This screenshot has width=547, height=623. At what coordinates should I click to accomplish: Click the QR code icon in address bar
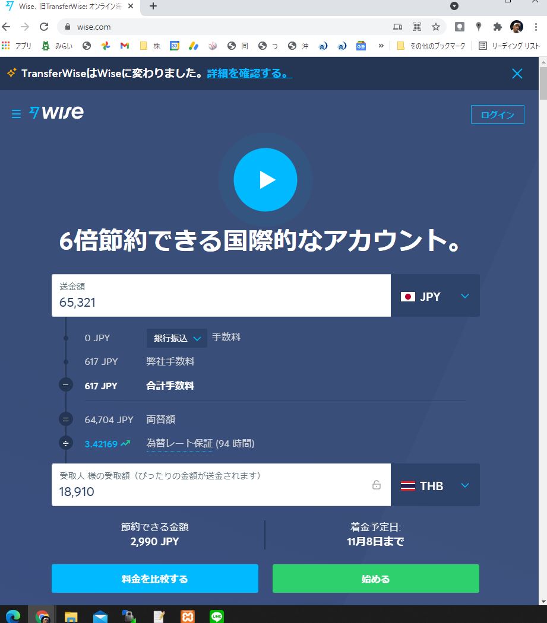pos(416,27)
